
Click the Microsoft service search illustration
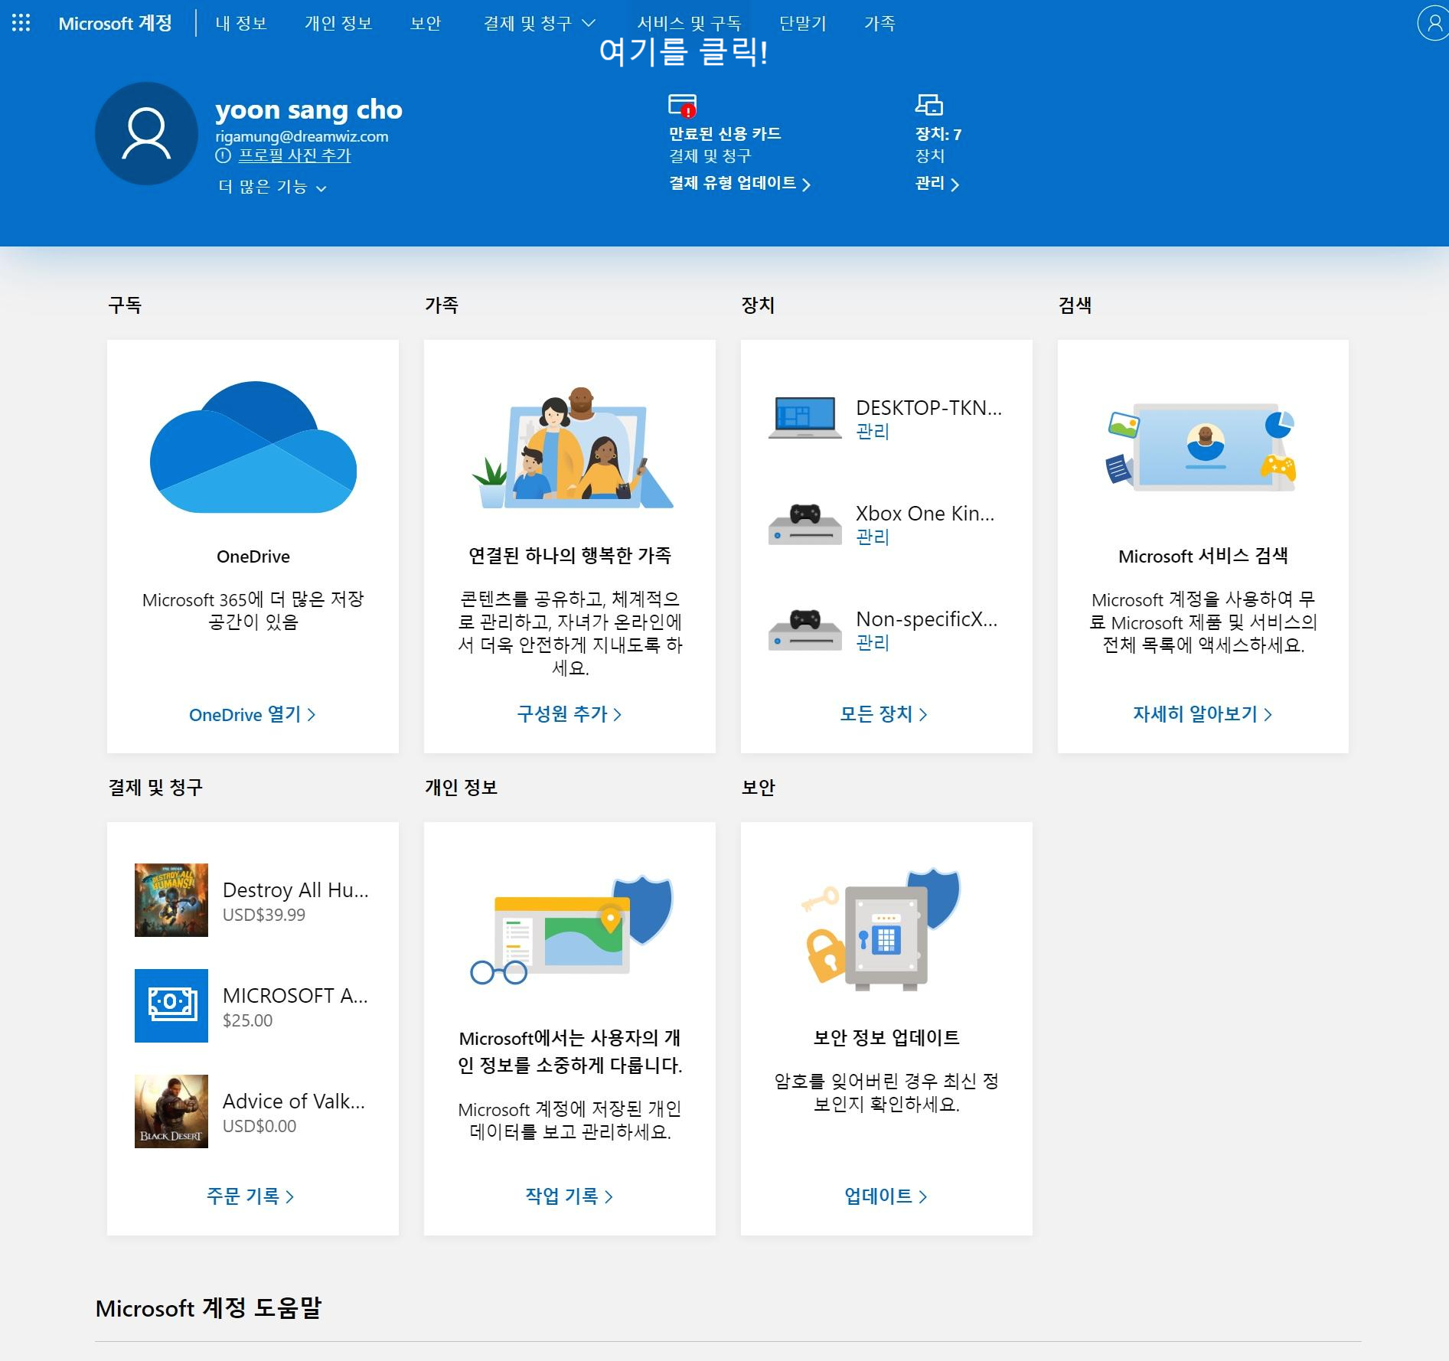(x=1203, y=447)
